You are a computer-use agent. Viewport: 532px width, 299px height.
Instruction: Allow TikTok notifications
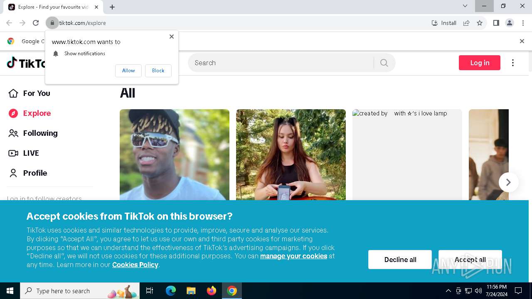click(x=128, y=71)
